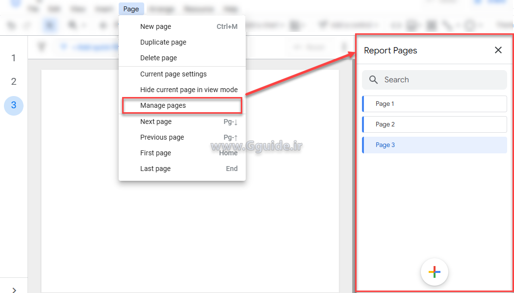Viewport: 514px width, 293px height.
Task: Click the Search field in Report Pages
Action: (434, 80)
